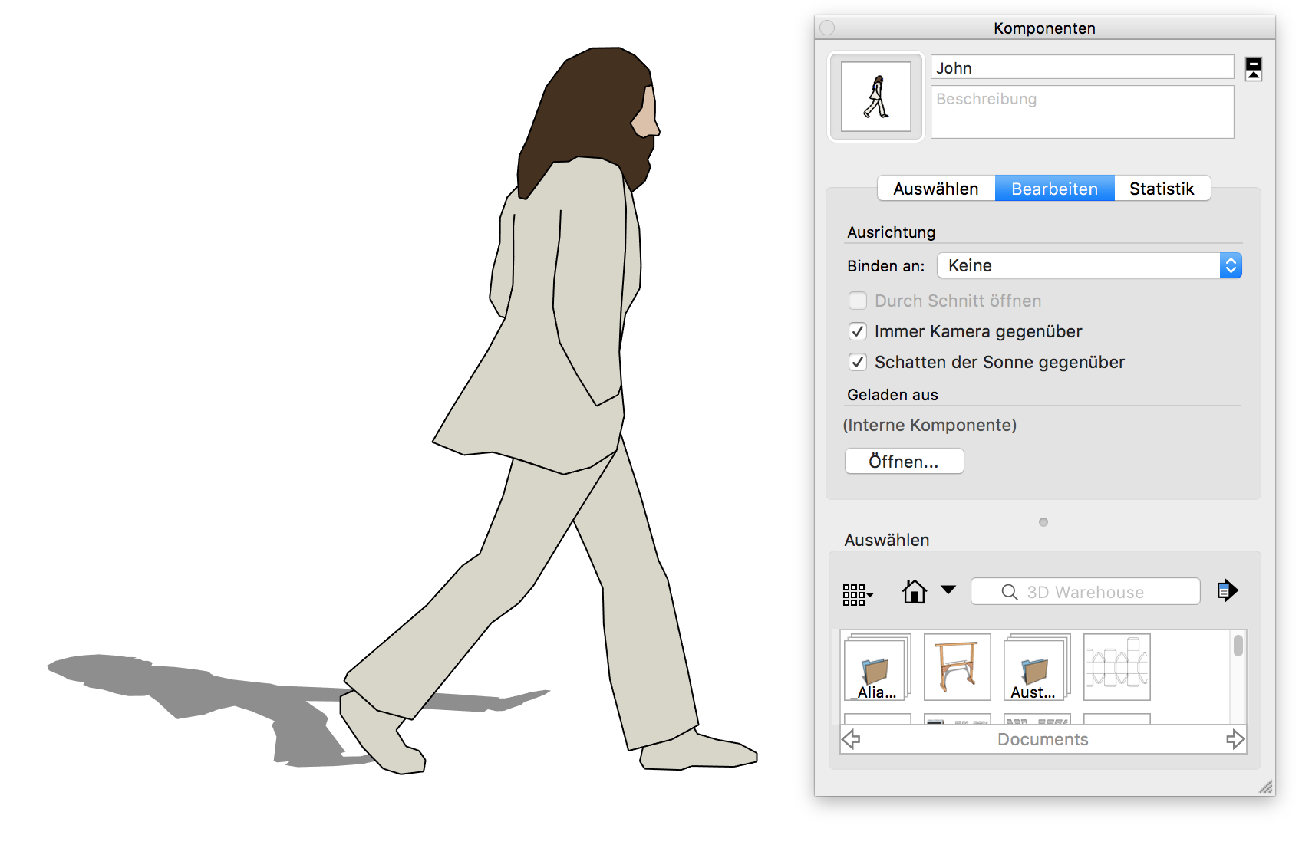Viewport: 1312px width, 845px height.
Task: Switch to the Auswählen tab
Action: pos(935,189)
